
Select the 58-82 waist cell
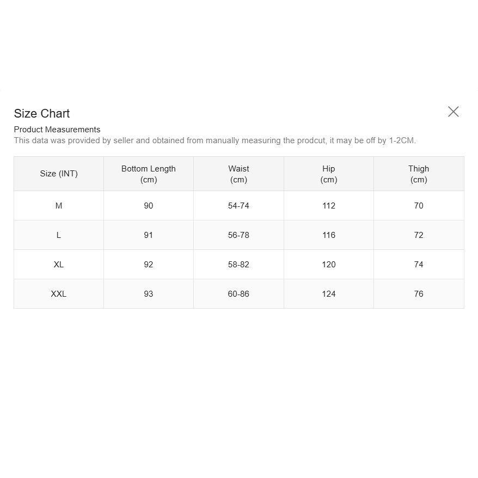[x=238, y=265]
